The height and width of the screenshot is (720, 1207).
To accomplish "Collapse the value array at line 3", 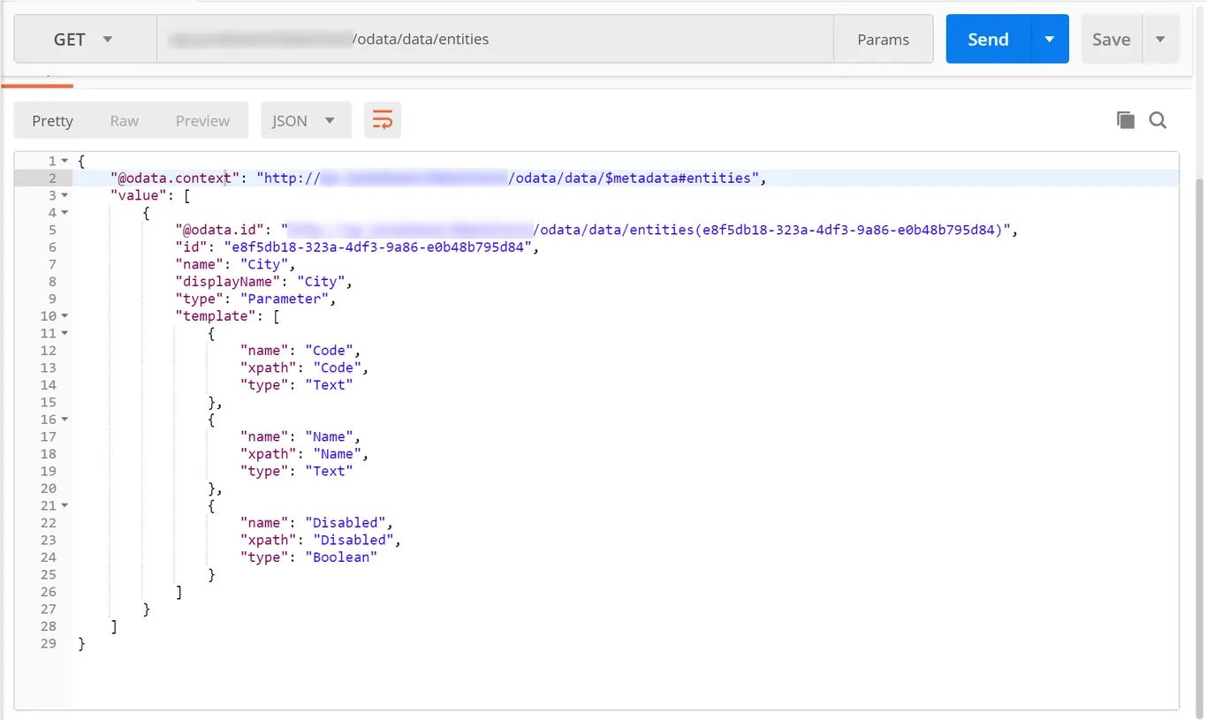I will pos(65,195).
